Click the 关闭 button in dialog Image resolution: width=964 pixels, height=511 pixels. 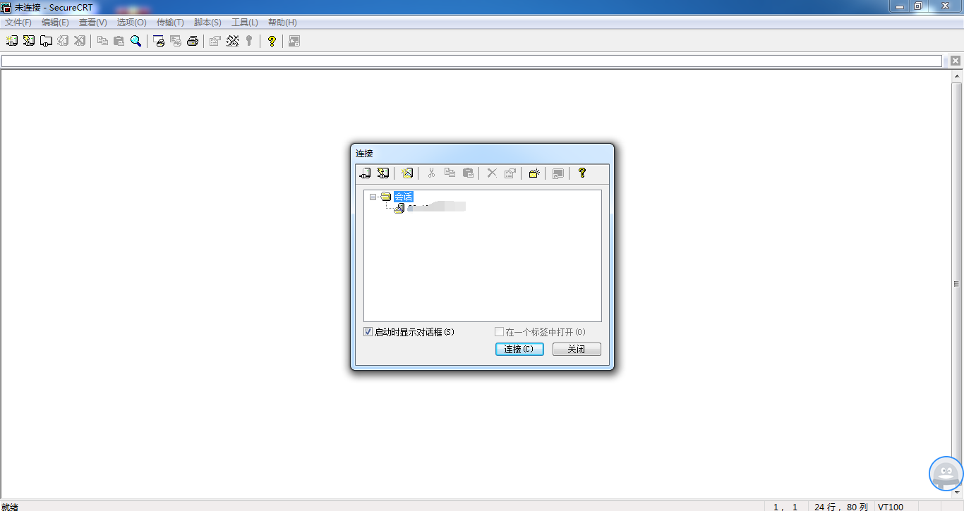[577, 350]
